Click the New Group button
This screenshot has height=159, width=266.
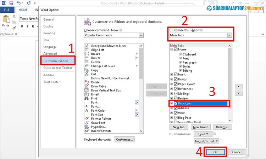pyautogui.click(x=201, y=127)
